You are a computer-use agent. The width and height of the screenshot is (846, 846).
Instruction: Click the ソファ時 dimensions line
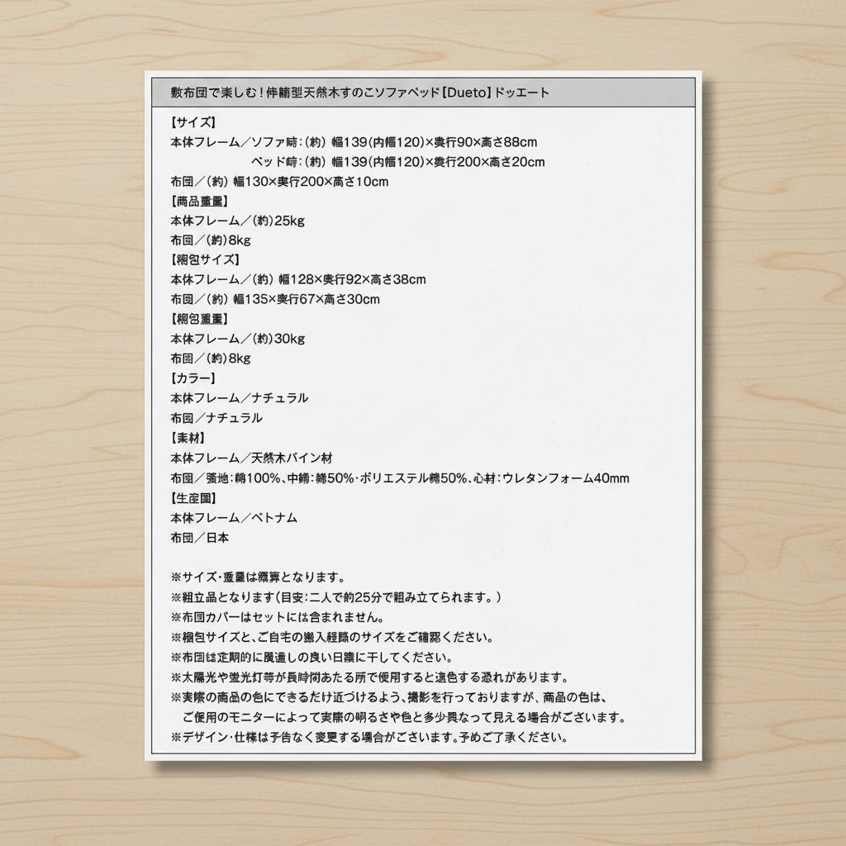point(354,142)
